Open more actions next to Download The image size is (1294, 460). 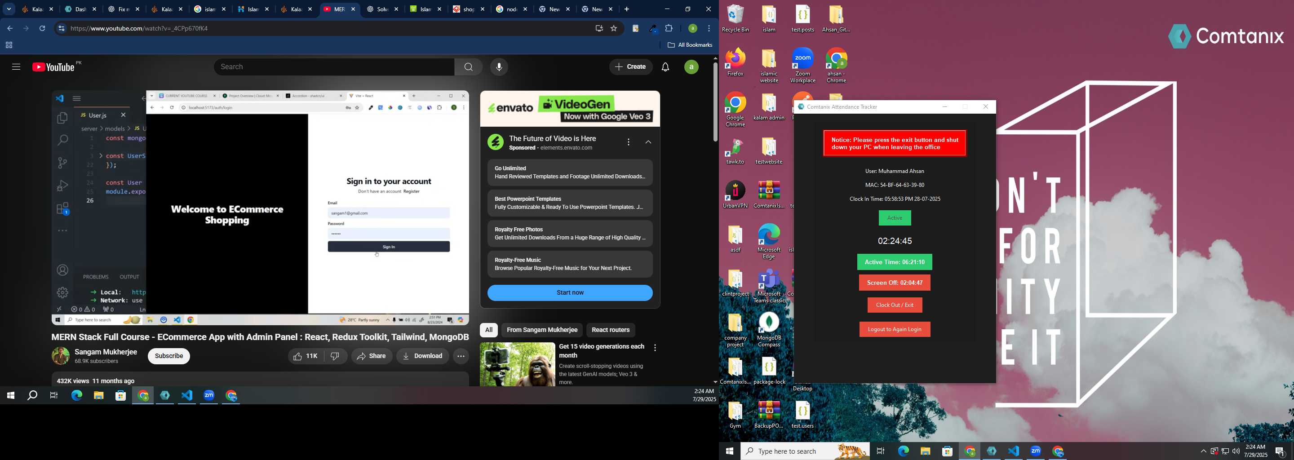pos(461,356)
